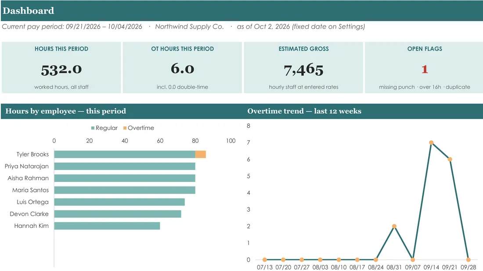Click the 09/14 peak data point
Screen dimensions: 483x271
click(431, 143)
